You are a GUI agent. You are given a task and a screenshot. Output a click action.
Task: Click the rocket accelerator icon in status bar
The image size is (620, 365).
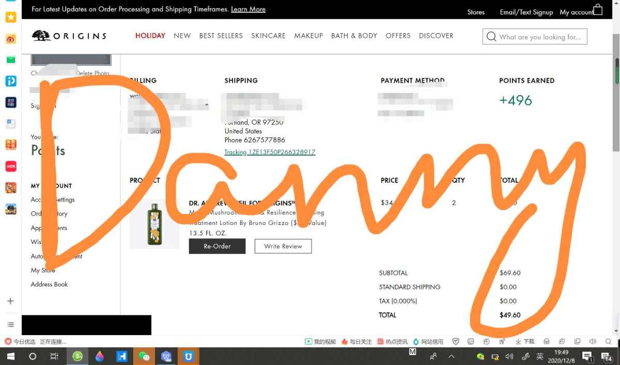click(502, 342)
